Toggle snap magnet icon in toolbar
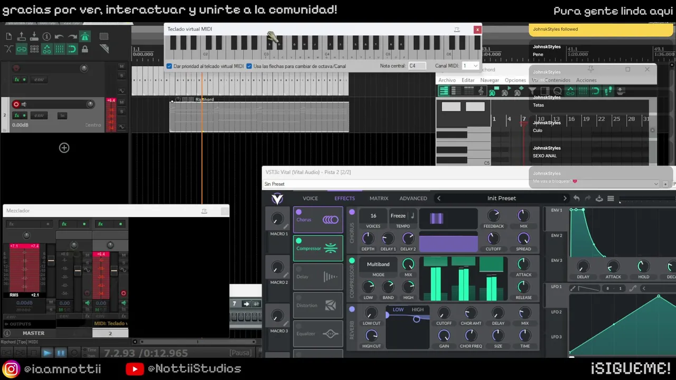The height and width of the screenshot is (380, 676). (x=72, y=49)
